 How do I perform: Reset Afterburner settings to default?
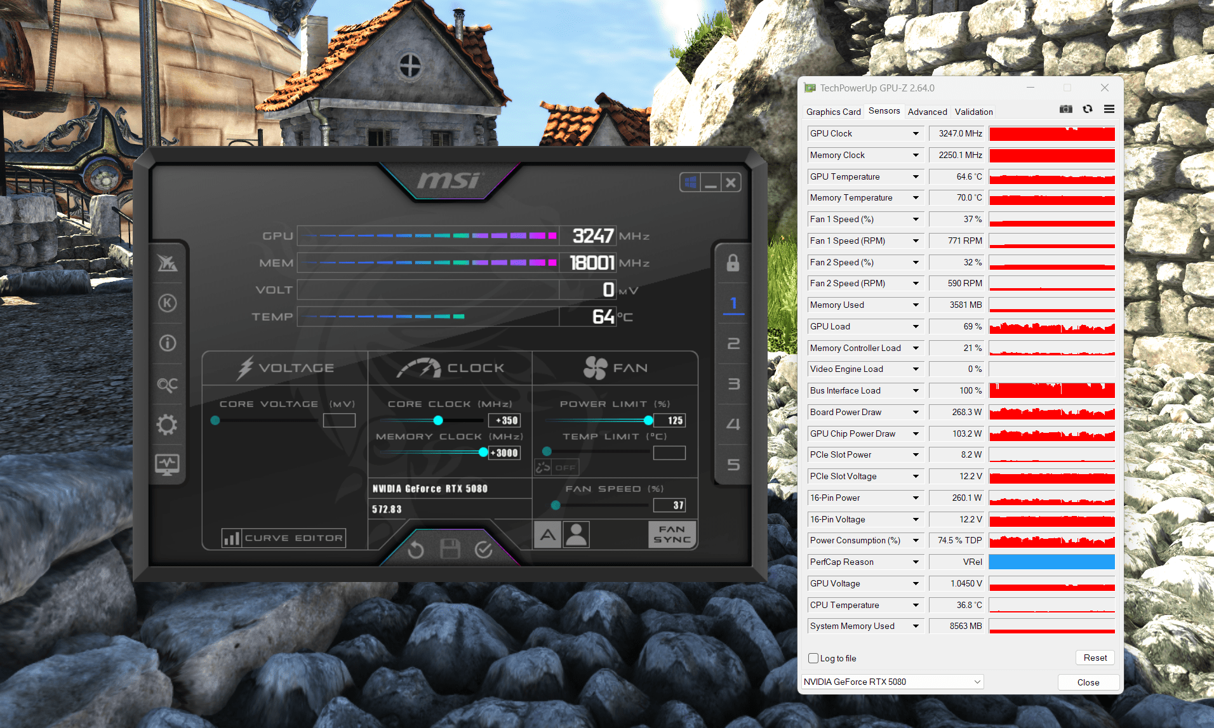point(416,550)
